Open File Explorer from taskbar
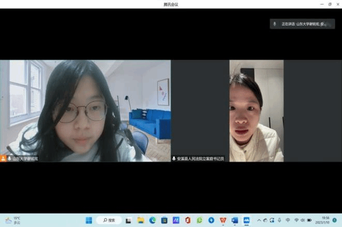This screenshot has width=342, height=227. (x=141, y=220)
